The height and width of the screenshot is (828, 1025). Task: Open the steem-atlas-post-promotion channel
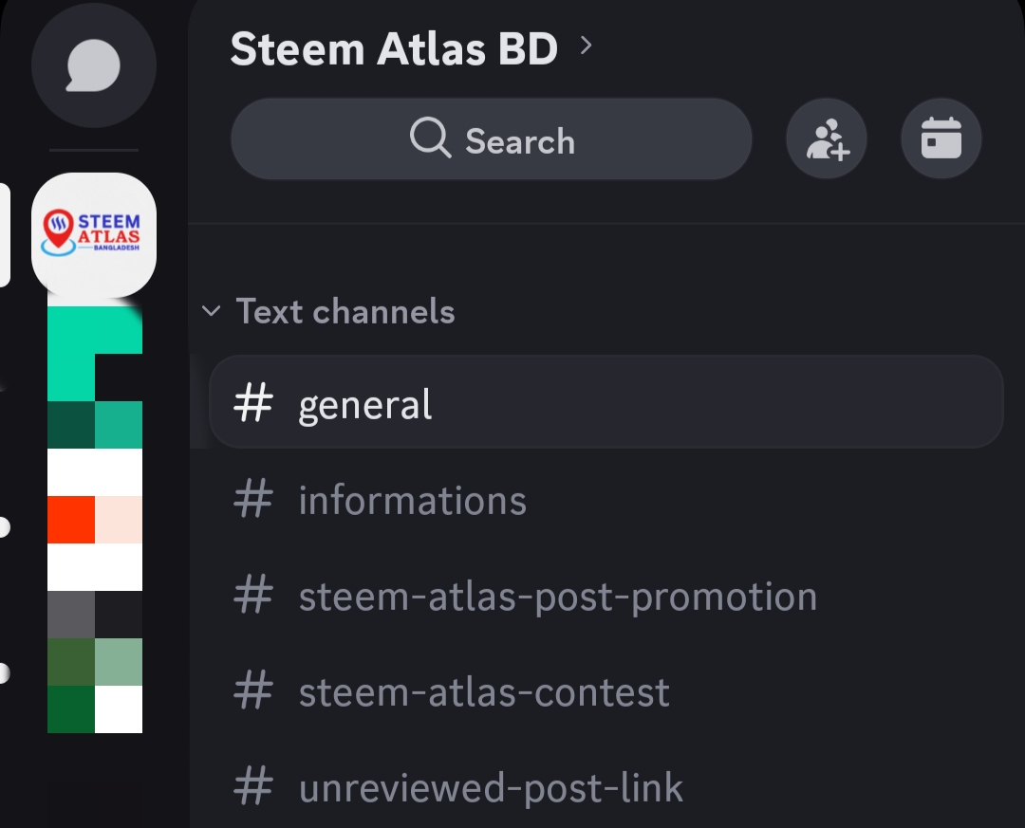[557, 597]
